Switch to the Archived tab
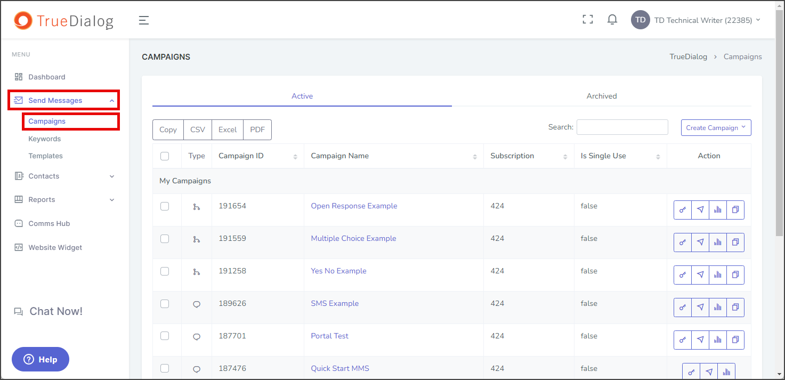The height and width of the screenshot is (380, 785). click(602, 96)
